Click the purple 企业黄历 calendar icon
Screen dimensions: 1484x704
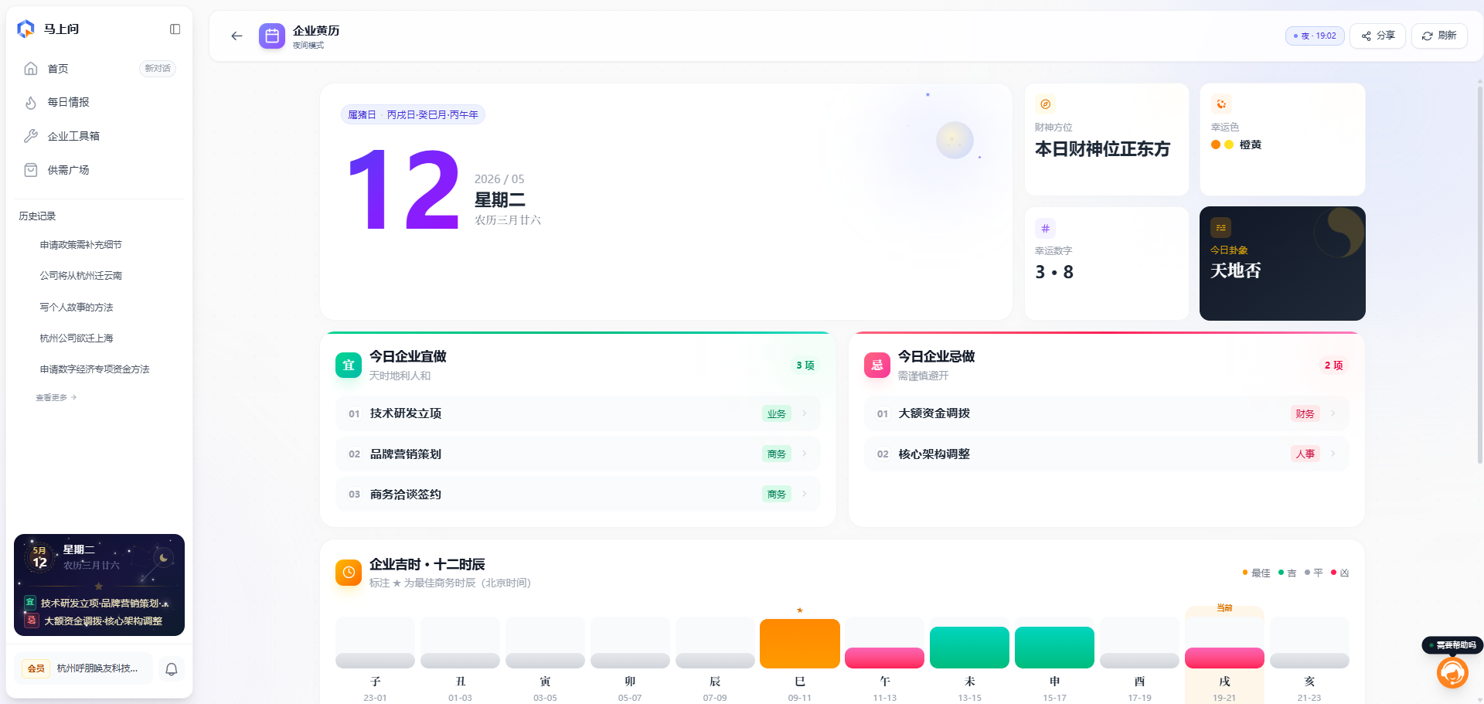pyautogui.click(x=272, y=36)
